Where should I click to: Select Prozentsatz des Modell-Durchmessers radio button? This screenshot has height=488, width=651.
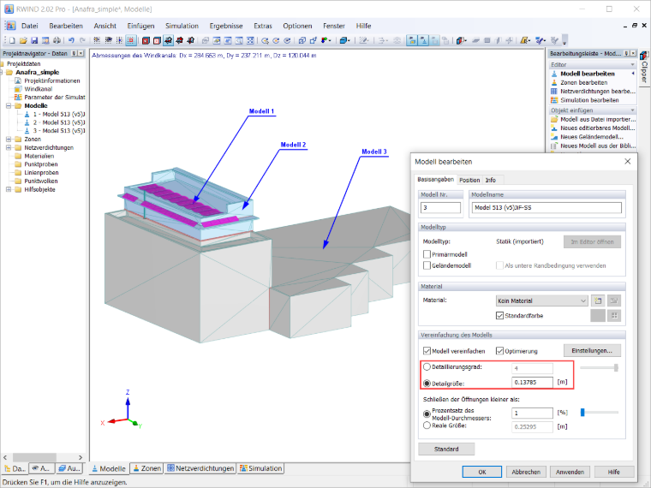click(x=427, y=414)
